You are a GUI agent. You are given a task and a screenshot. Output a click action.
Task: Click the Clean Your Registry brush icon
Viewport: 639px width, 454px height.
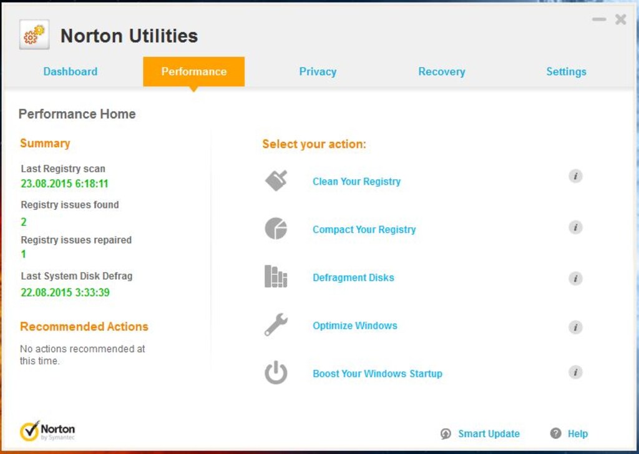[276, 180]
